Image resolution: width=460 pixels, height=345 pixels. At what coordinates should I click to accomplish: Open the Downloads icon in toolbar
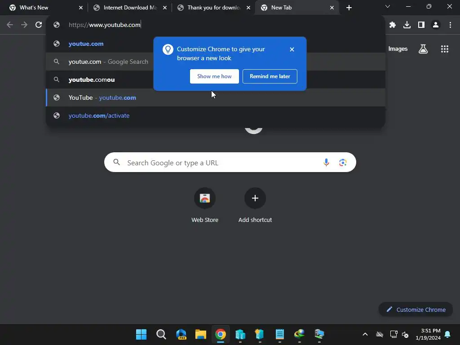[x=407, y=25]
